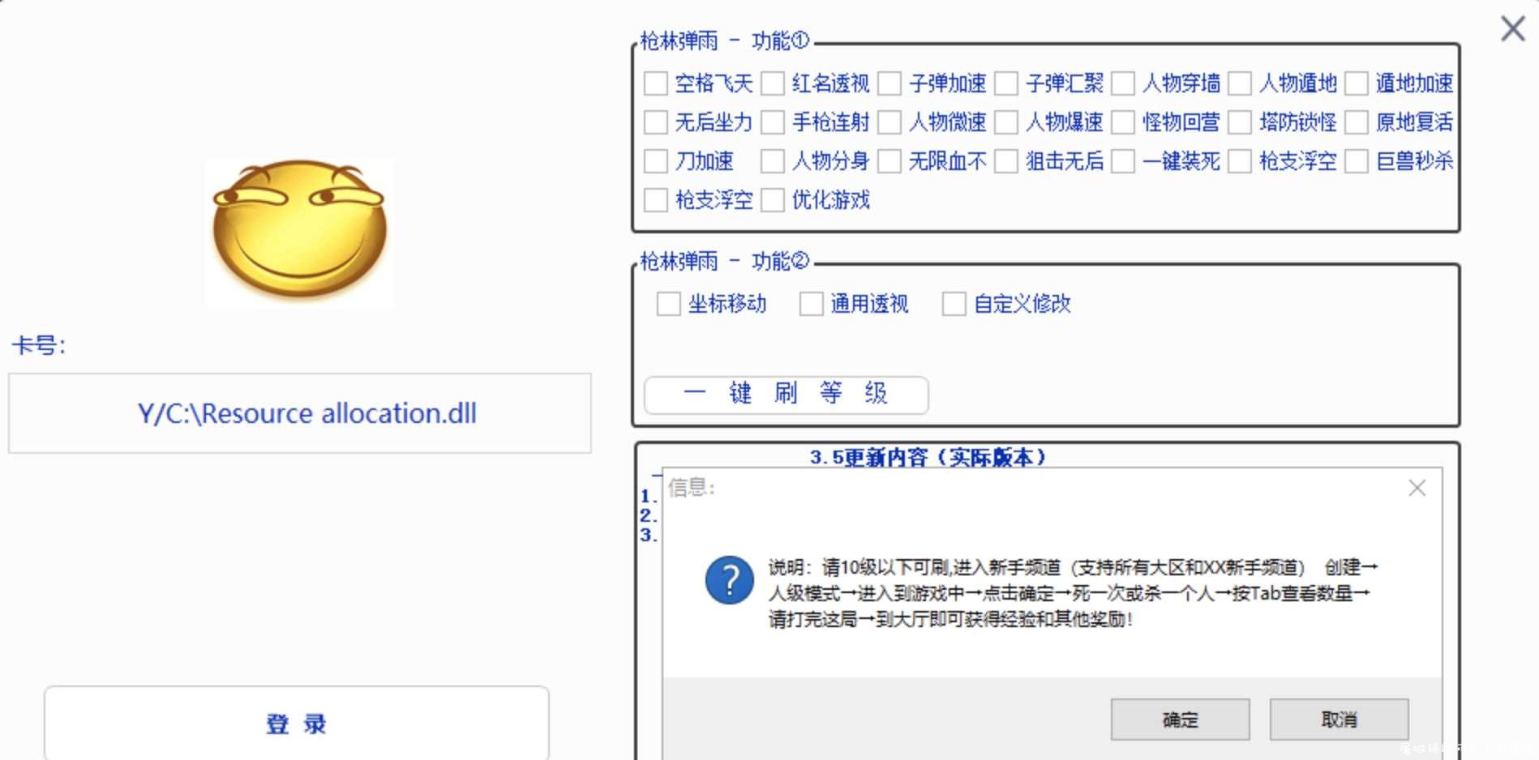Check the 通用透视 box
Image resolution: width=1539 pixels, height=760 pixels.
(x=811, y=304)
